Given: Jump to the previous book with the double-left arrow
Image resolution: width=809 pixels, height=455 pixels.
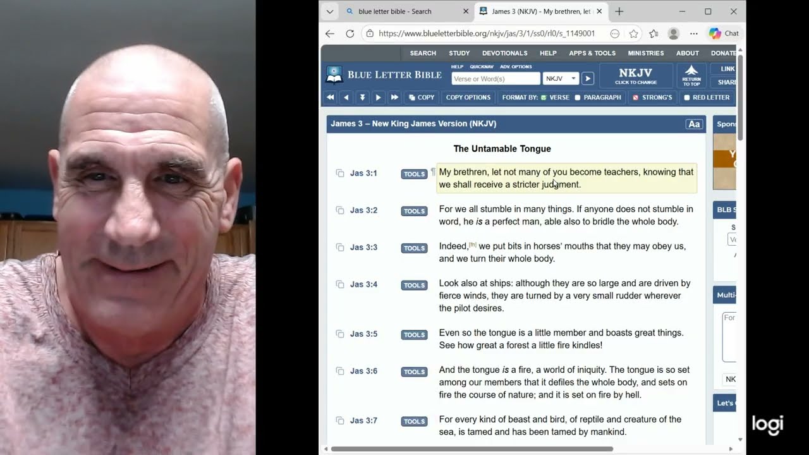Looking at the screenshot, I should coord(330,97).
